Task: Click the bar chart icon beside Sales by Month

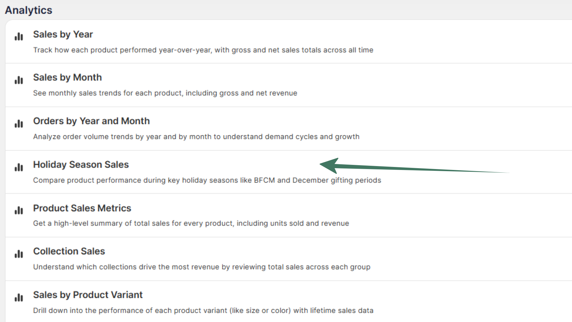Action: pos(18,80)
